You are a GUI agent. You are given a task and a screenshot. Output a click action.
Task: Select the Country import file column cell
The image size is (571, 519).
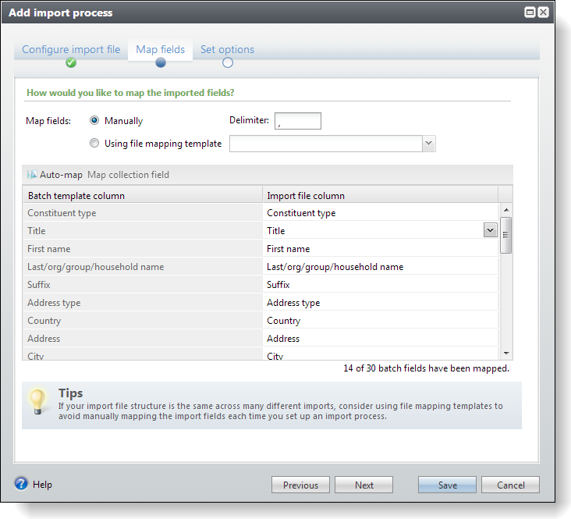point(380,321)
